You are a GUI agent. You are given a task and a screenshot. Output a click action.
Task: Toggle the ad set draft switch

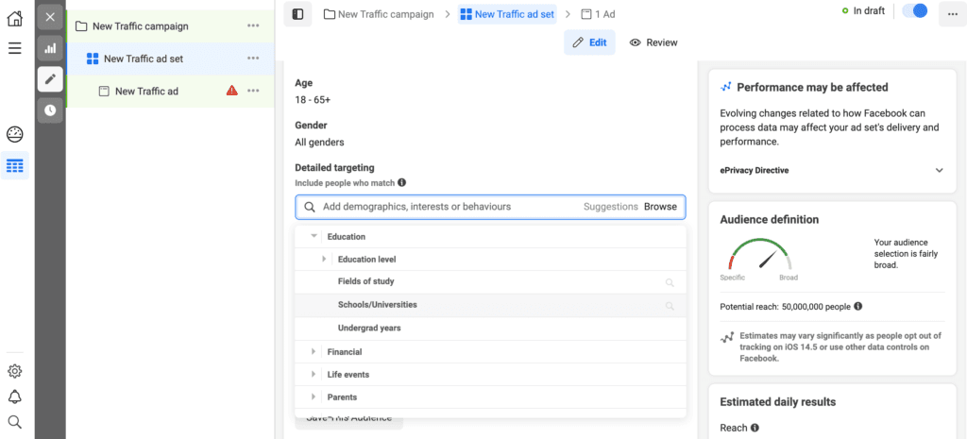click(x=914, y=10)
